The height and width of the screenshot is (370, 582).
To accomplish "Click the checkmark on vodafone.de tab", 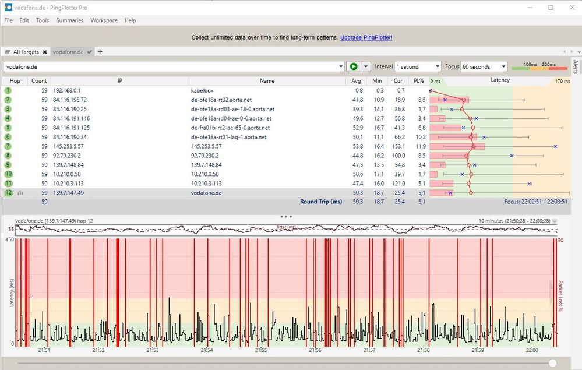I will click(89, 52).
